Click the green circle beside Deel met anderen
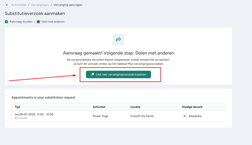This screenshot has height=145, width=252. click(x=38, y=22)
